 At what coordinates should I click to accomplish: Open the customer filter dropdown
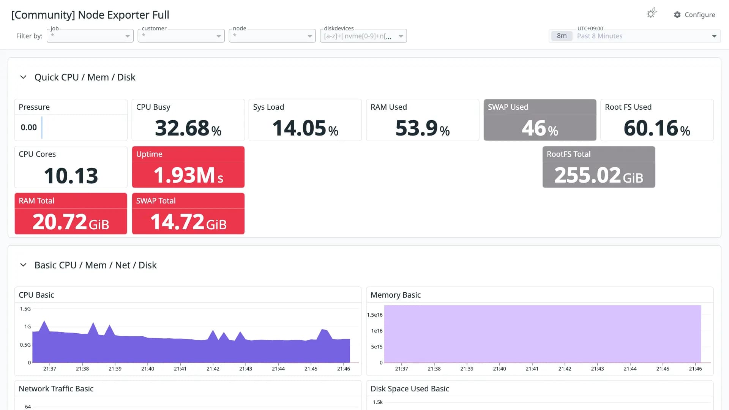(181, 36)
